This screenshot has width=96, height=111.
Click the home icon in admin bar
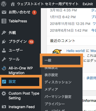pos(13,4)
